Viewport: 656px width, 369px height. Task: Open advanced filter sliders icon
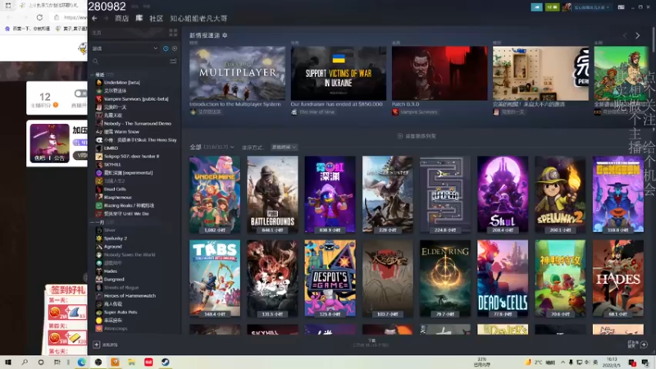pos(173,61)
